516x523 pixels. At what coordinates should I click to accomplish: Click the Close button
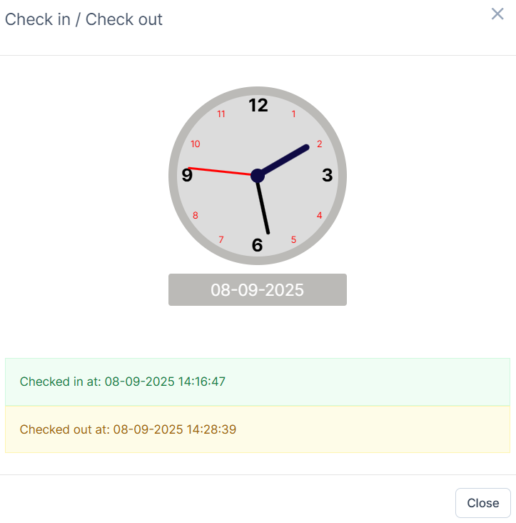(482, 503)
